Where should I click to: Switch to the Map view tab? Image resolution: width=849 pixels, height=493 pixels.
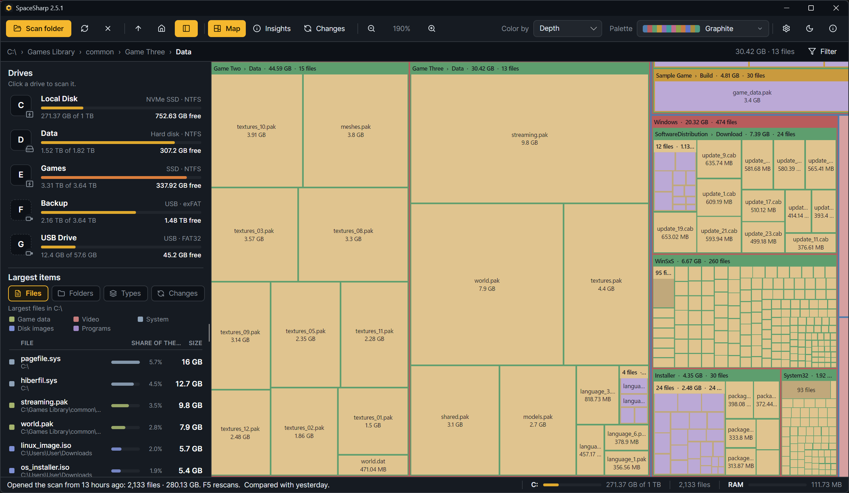[227, 29]
